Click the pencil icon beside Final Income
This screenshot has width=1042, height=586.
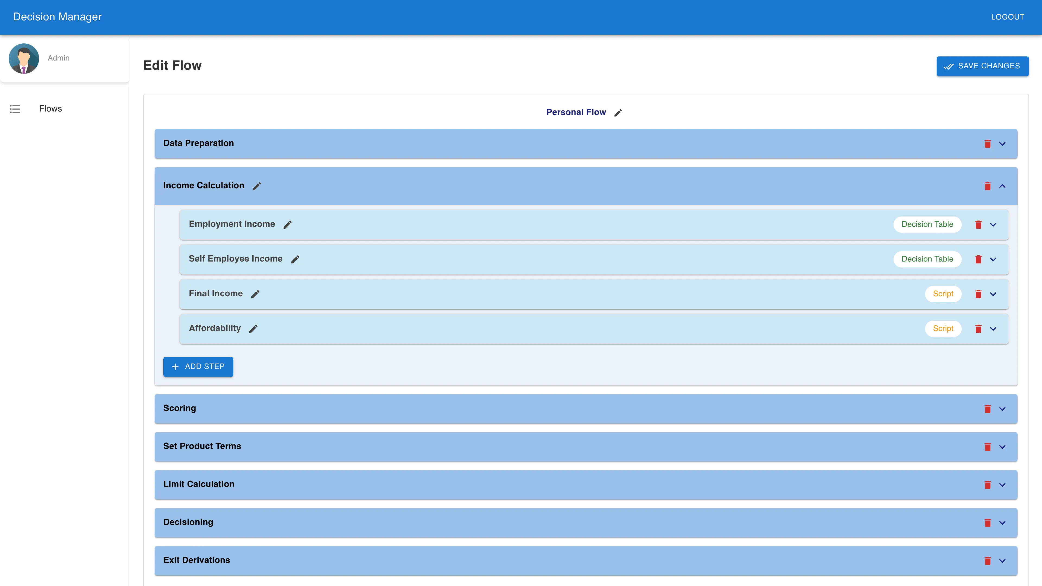coord(255,294)
